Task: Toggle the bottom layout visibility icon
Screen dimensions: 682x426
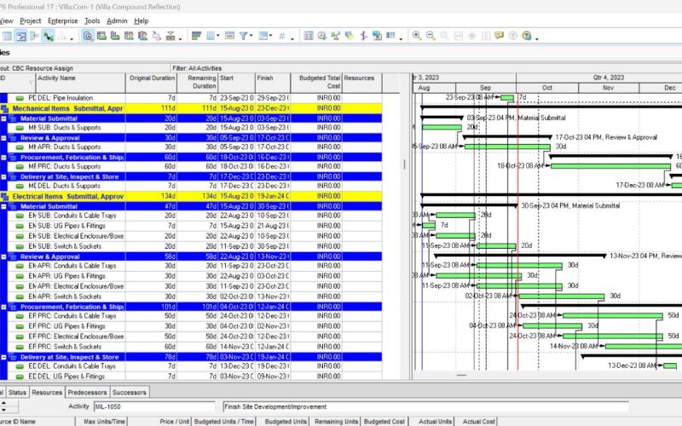Action: point(170,36)
